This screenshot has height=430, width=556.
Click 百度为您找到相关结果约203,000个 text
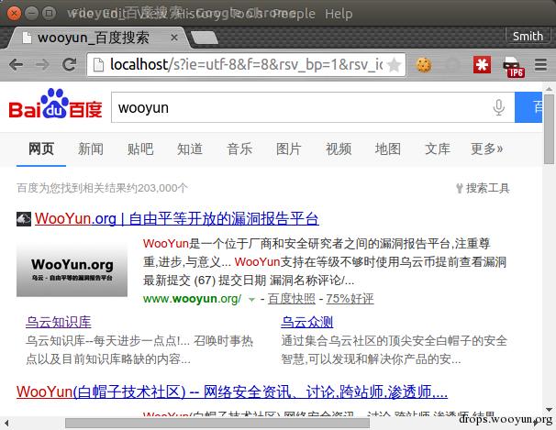[102, 188]
